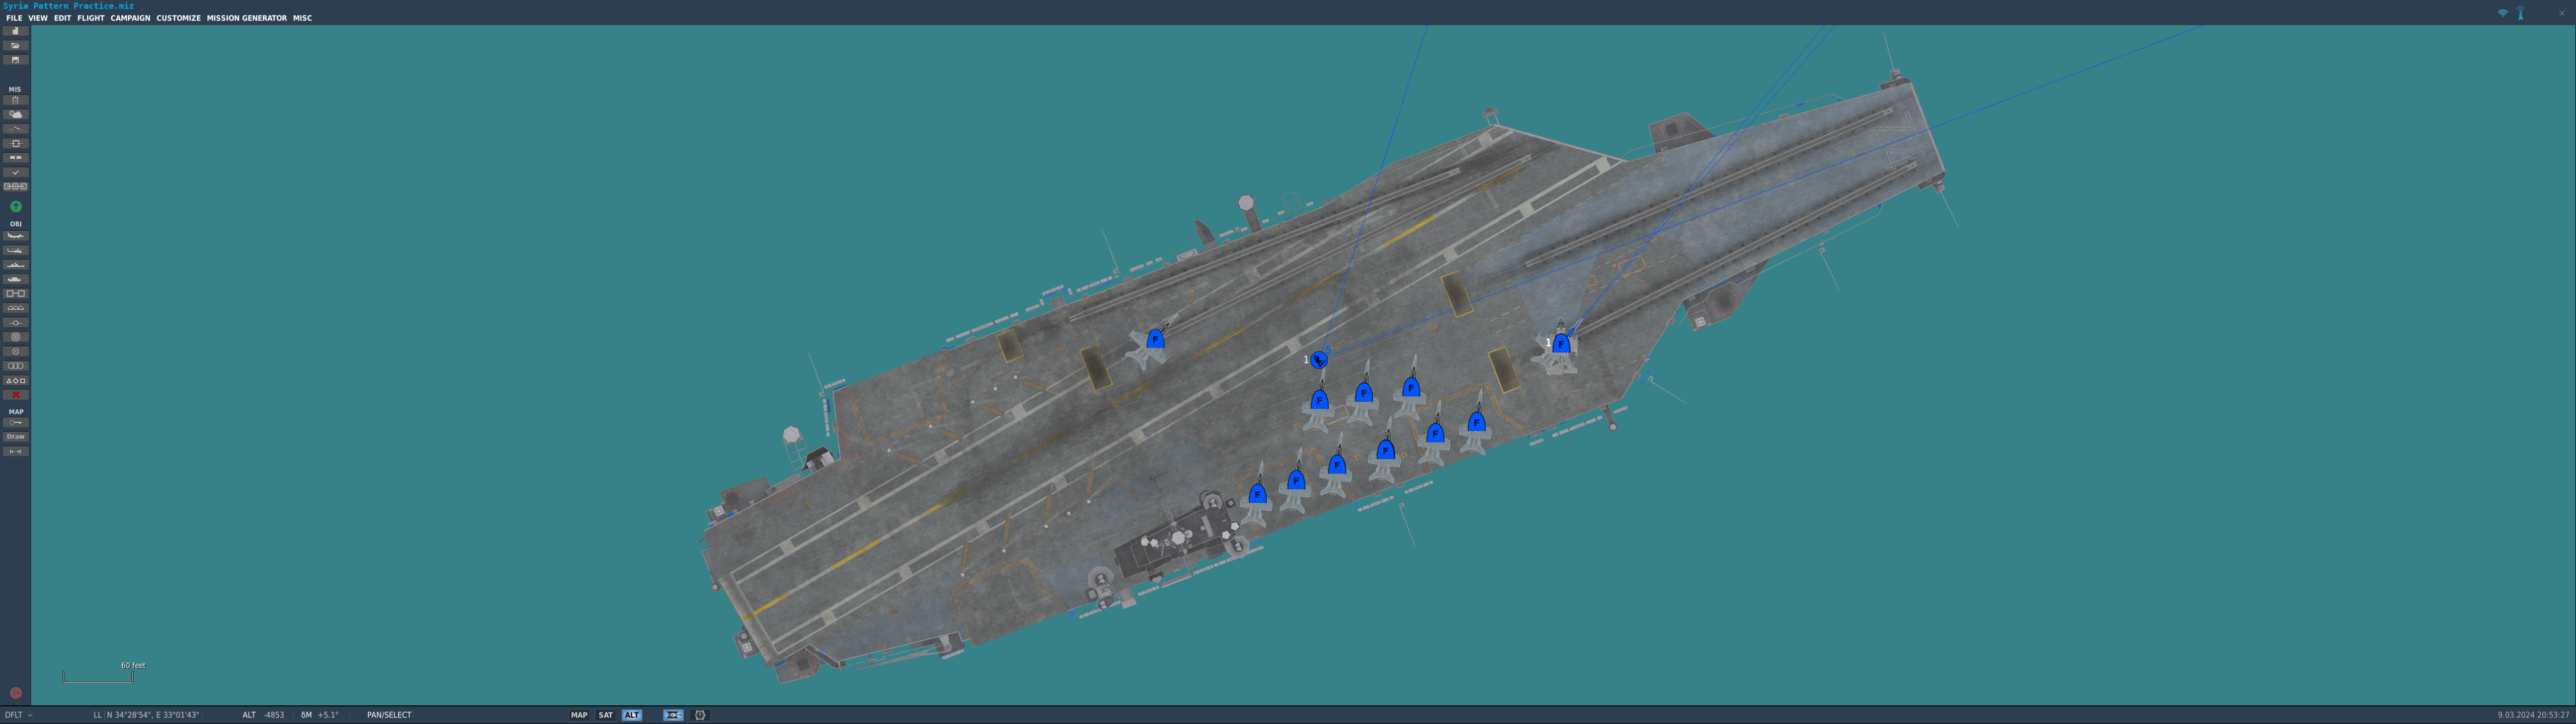Screen dimensions: 2576x724
Task: Open the briefing clipboard icon under MIS
Action: 15,100
